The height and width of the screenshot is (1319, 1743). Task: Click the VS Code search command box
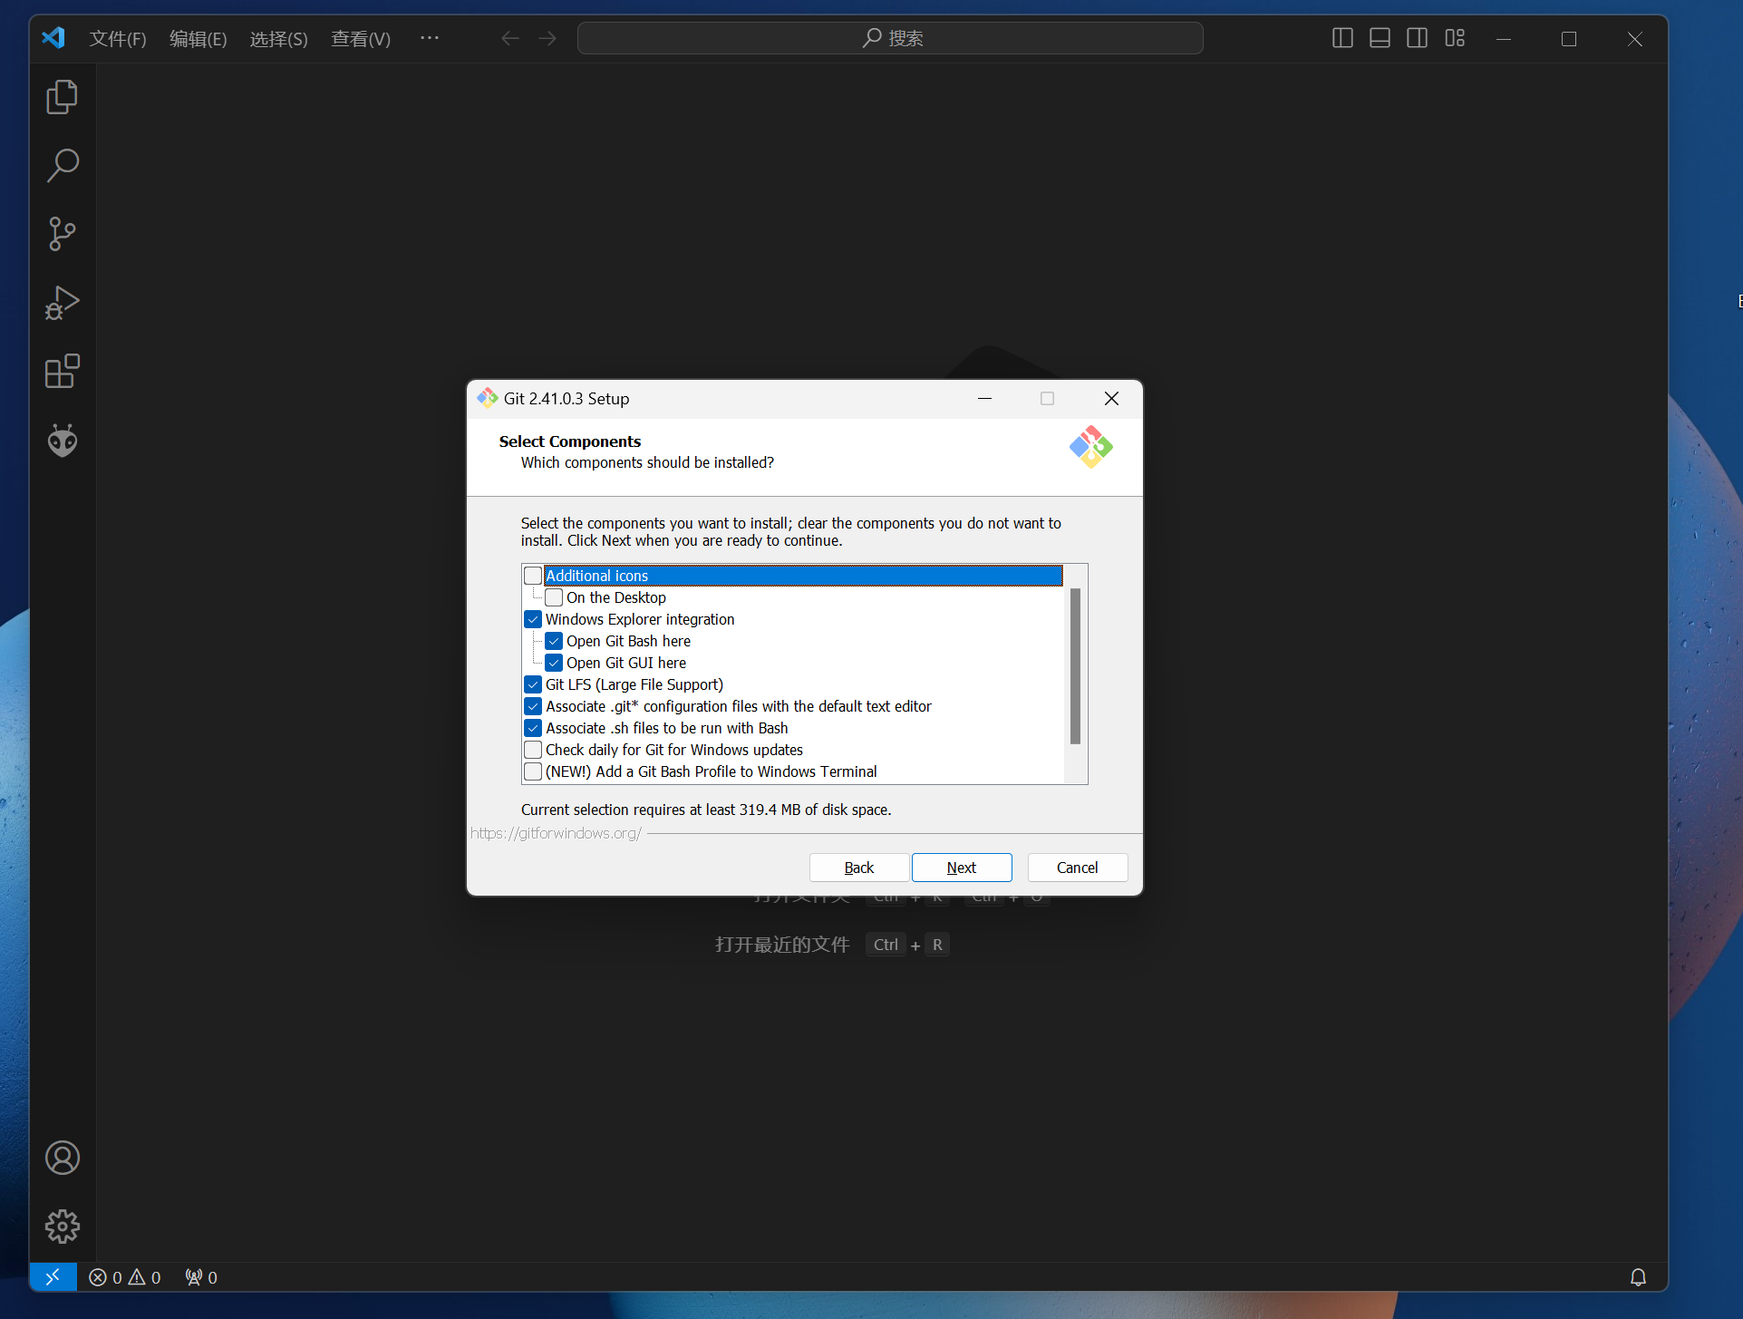pos(890,38)
